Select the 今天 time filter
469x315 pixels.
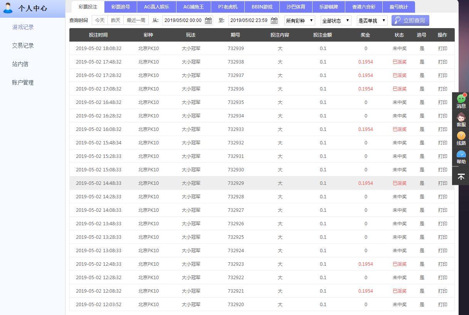pos(100,20)
